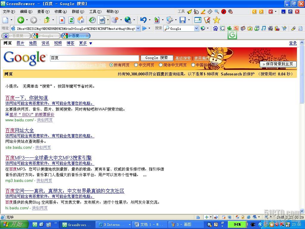Expand 显示 BIDU 的股票报价 plus box
This screenshot has width=305, height=229.
[7, 114]
